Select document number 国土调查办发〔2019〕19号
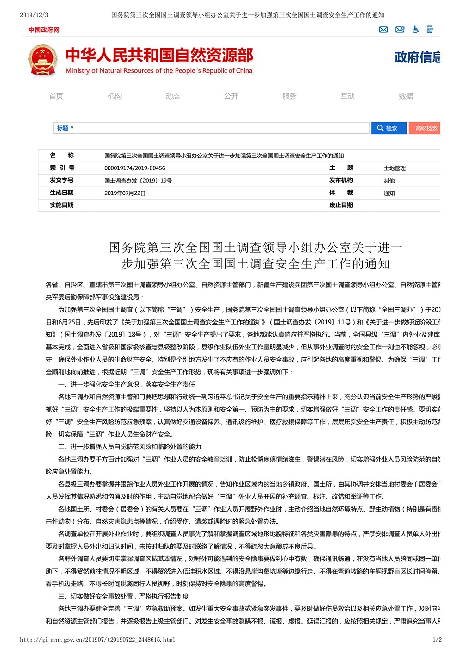Screen dimensions: 462x655 coord(138,181)
